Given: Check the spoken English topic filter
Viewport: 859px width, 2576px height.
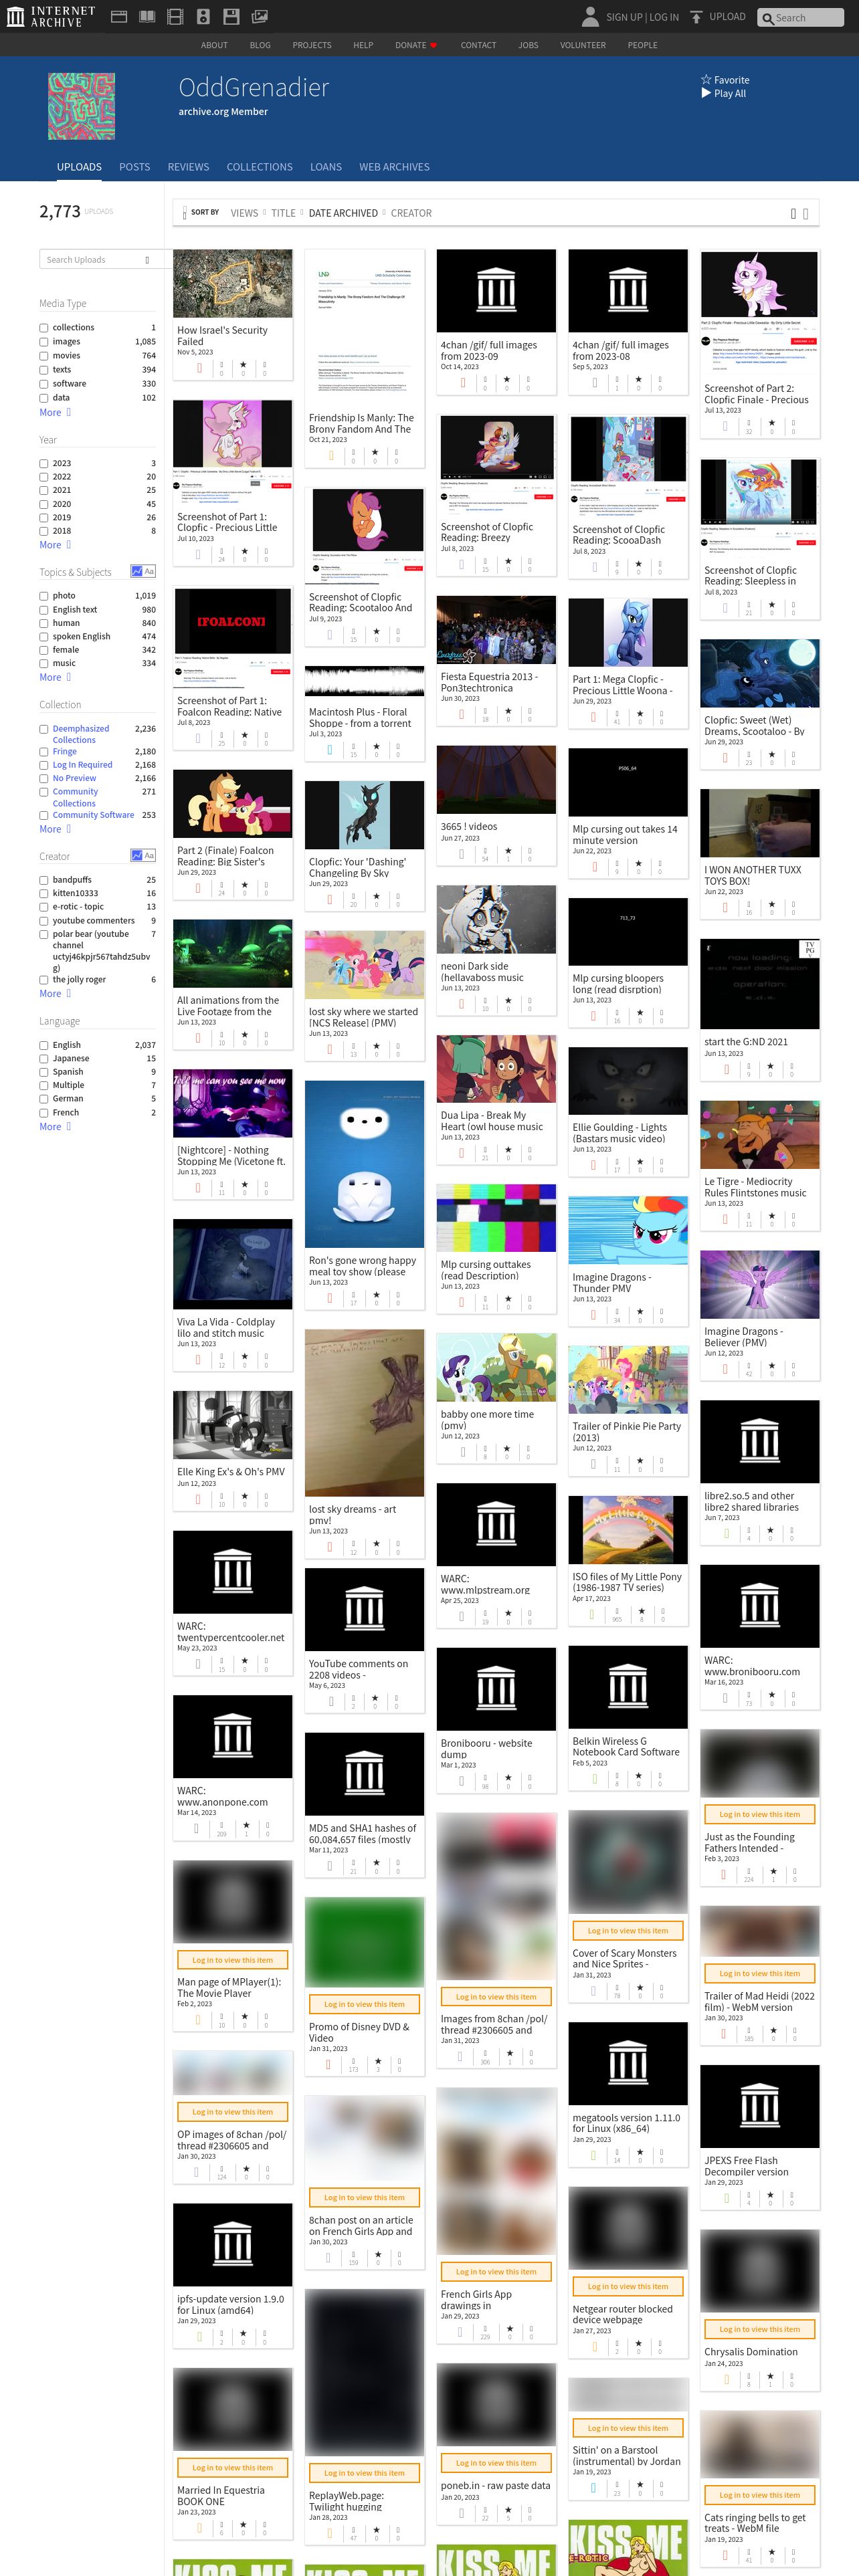Looking at the screenshot, I should [44, 637].
